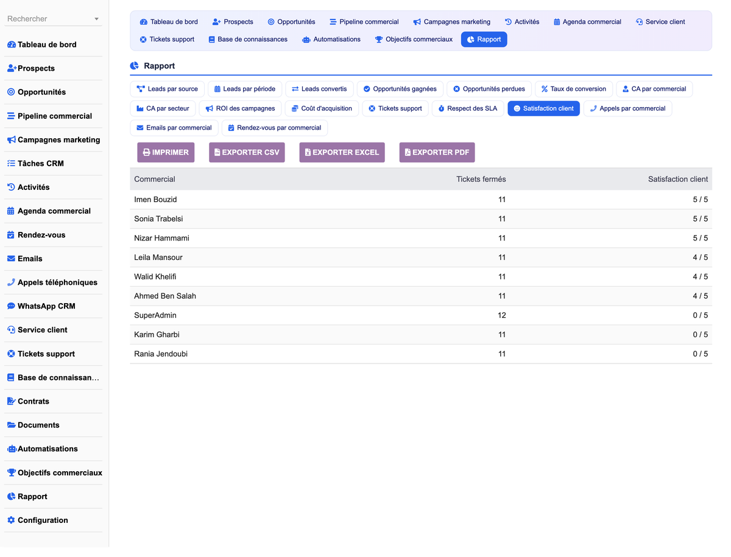
Task: Click the Configuration gear icon
Action: 11,520
